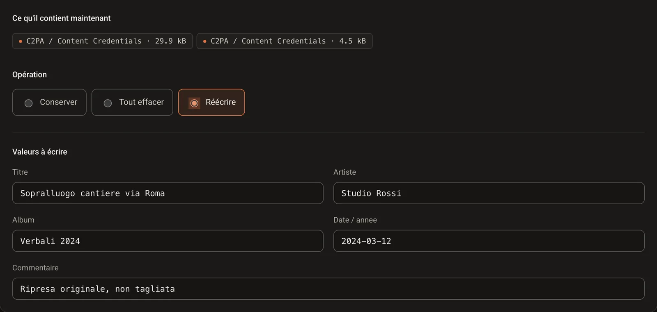Click the 'Artiste' field label
This screenshot has height=312, width=657.
click(x=345, y=172)
